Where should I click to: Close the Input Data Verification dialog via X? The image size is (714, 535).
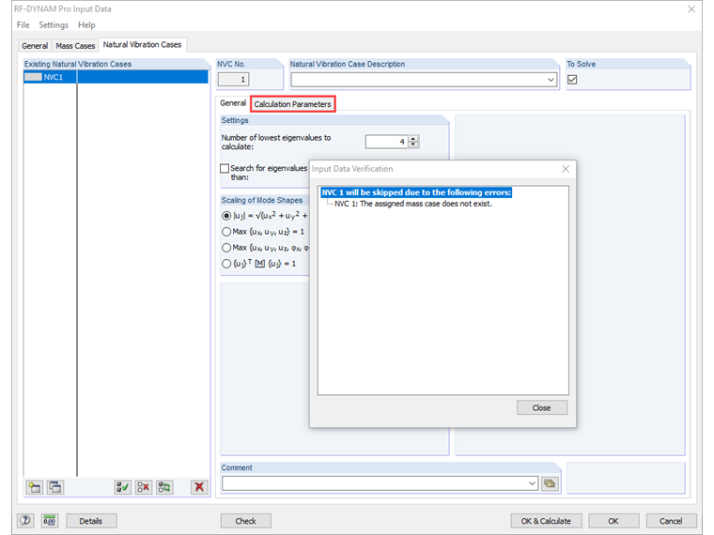click(566, 169)
